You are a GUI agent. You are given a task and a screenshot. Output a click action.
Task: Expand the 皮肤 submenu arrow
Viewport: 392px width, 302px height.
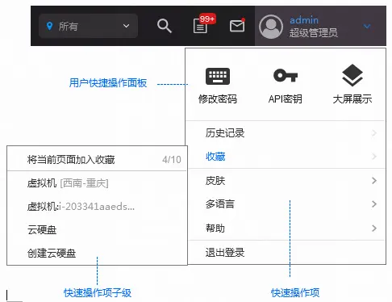374,180
